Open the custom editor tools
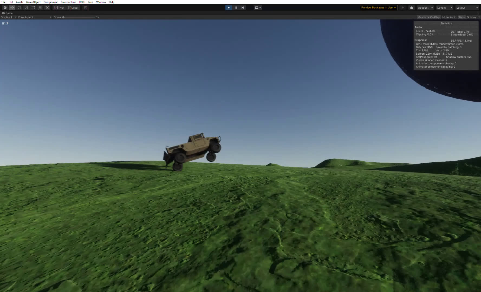 coord(47,8)
